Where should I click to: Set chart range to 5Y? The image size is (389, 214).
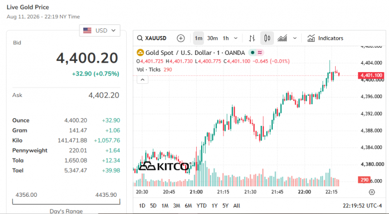[225, 206]
